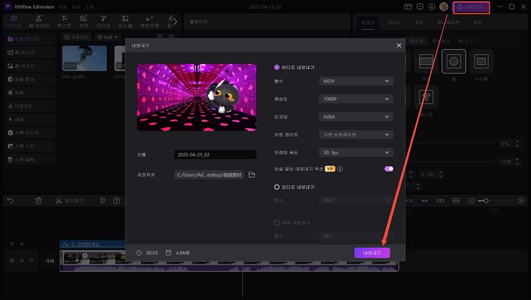531x300 pixels.
Task: Click the save path field C:/Users/Ad...
Action: [x=209, y=175]
